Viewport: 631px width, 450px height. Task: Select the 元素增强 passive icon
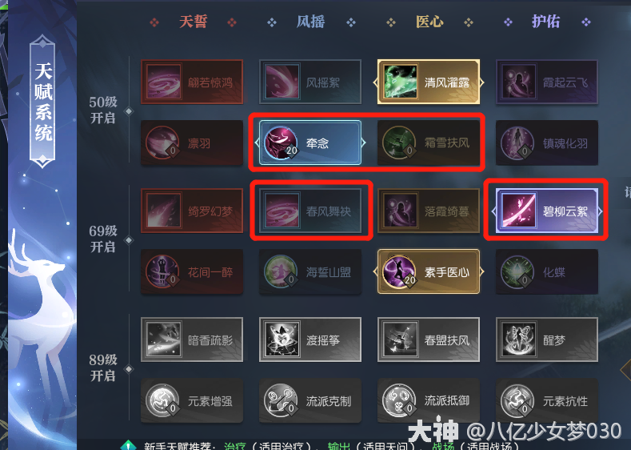point(162,400)
